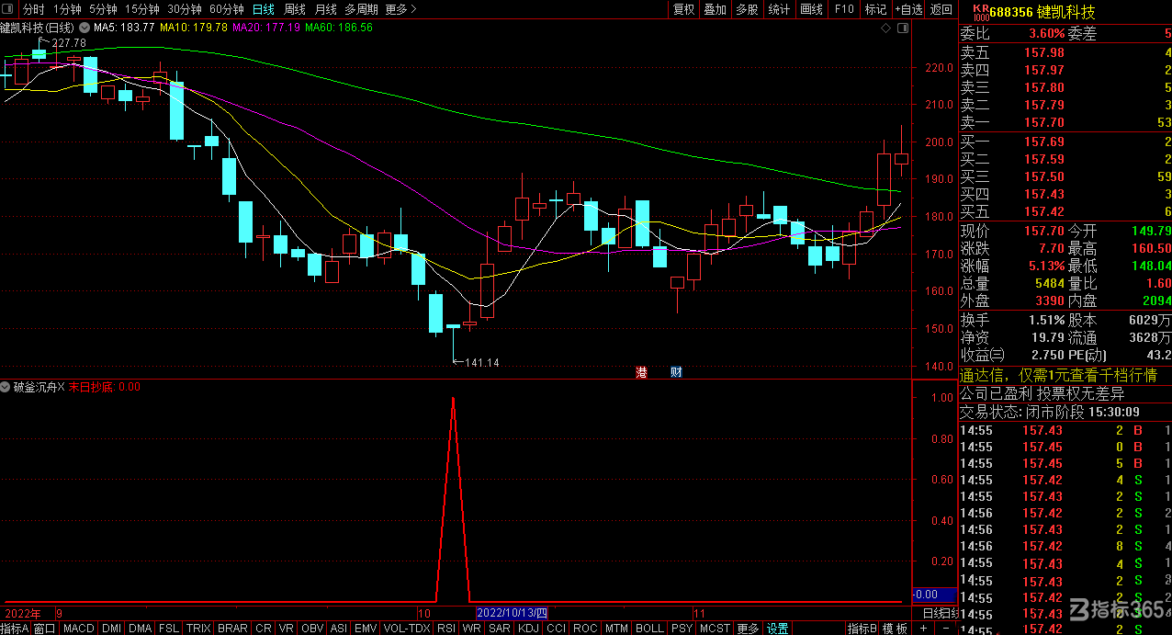The height and width of the screenshot is (635, 1172).
Task: Click the 标记 mark button
Action: point(875,9)
